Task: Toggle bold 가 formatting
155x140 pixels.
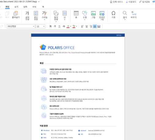Action: tap(50, 26)
